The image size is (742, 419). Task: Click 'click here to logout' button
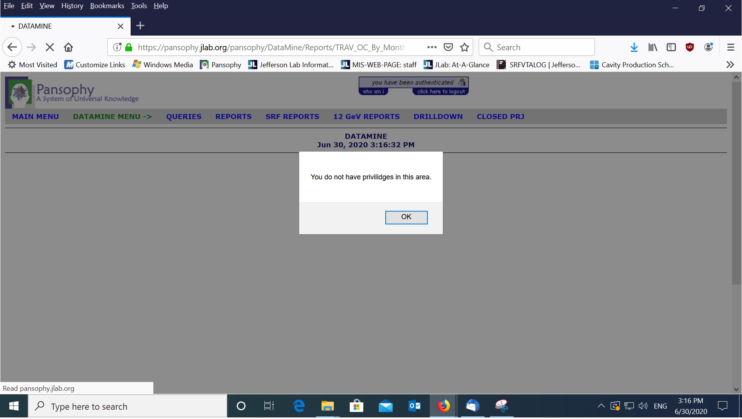click(441, 92)
